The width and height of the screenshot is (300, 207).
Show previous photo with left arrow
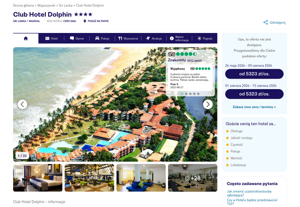22,104
